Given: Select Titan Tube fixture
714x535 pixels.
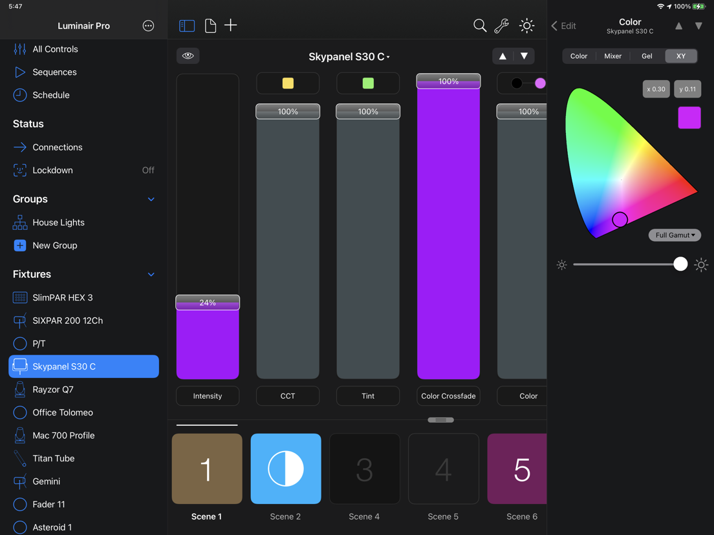Looking at the screenshot, I should (84, 459).
